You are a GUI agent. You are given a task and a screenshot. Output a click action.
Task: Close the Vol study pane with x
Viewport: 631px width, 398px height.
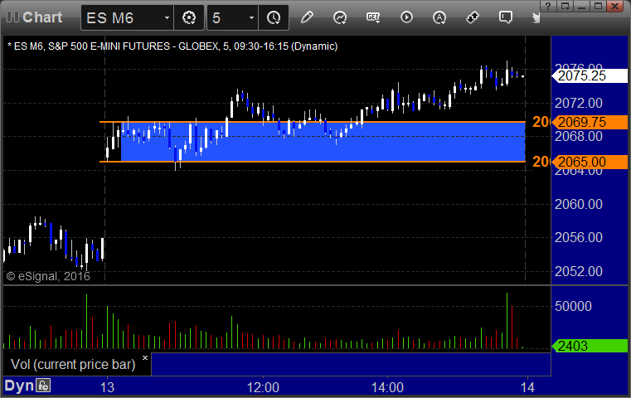145,357
